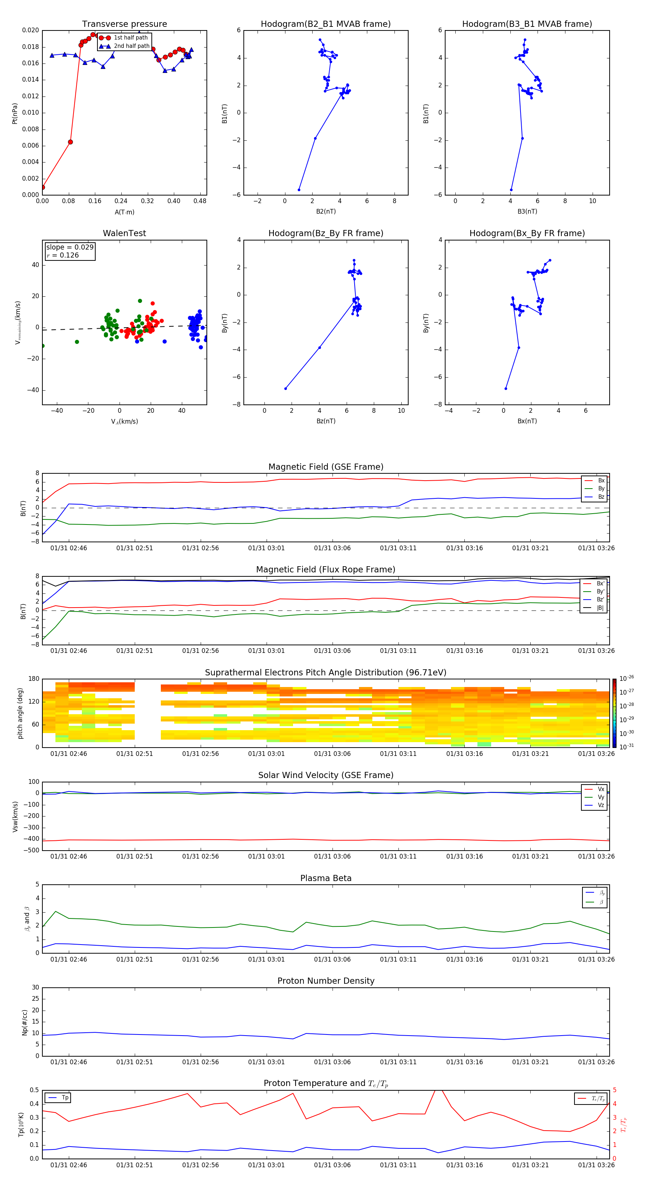The height and width of the screenshot is (1197, 652).
Task: Click the 'Proton Number Density' title
Action: click(326, 981)
